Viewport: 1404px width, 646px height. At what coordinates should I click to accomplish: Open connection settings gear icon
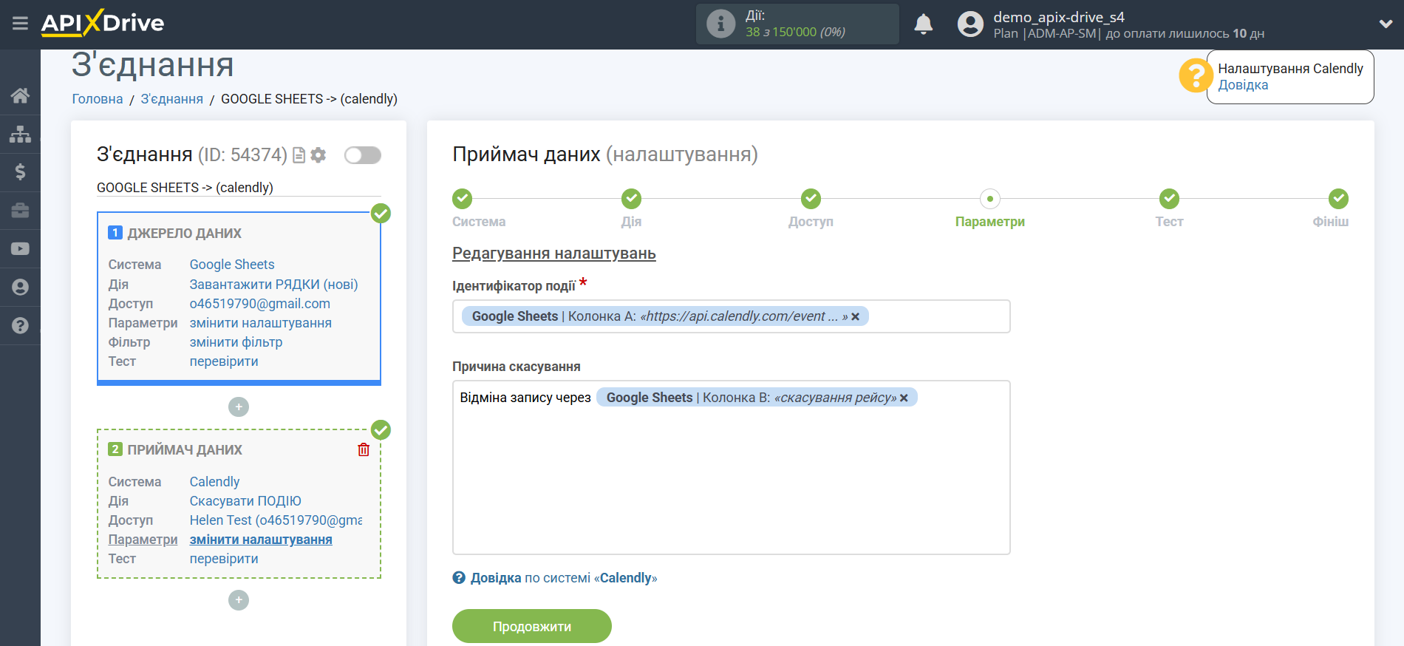(x=318, y=155)
